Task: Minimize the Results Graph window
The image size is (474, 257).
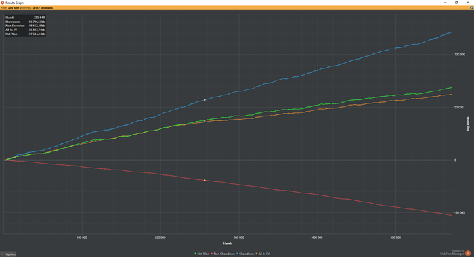Action: 446,3
